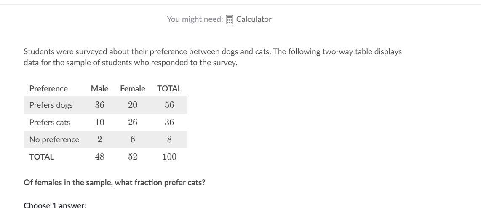Image resolution: width=481 pixels, height=208 pixels.
Task: Click the 'Prefers cats' row label
Action: click(50, 123)
